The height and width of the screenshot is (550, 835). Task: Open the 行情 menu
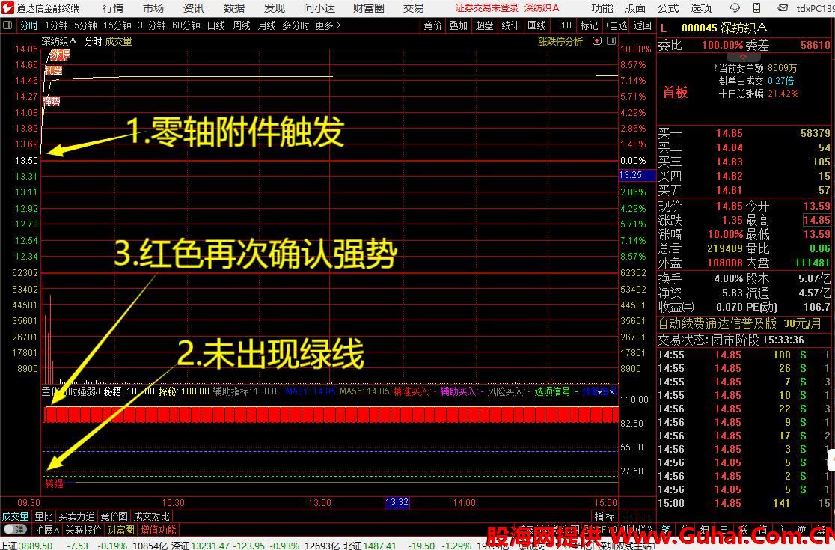(113, 8)
